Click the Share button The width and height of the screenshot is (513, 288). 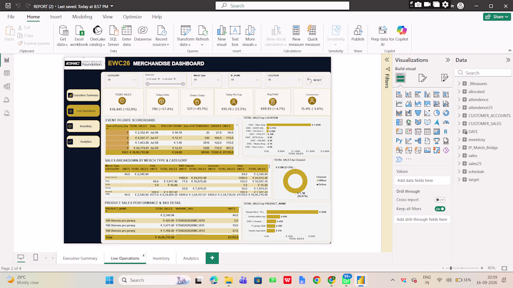point(497,17)
